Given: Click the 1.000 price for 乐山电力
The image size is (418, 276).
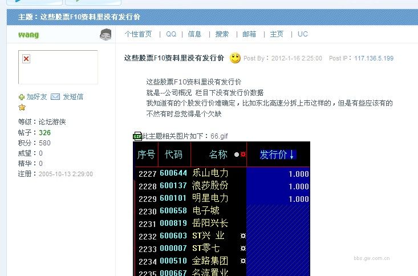Looking at the screenshot, I should coord(299,174).
